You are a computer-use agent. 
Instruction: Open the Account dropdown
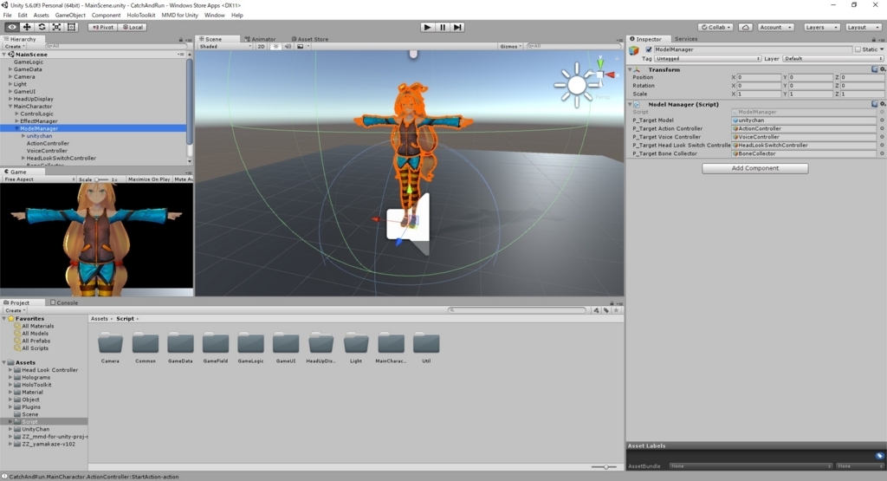click(x=775, y=27)
